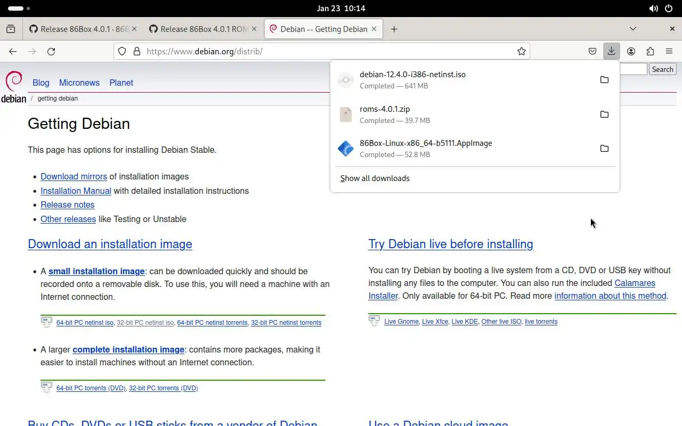Go forward with the forward arrow button
This screenshot has height=426, width=682.
32,51
